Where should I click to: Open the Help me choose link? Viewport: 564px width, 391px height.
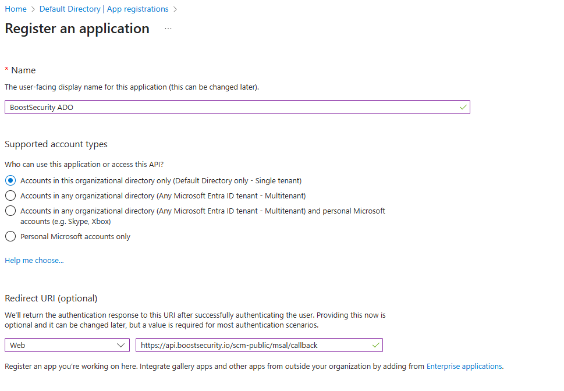pyautogui.click(x=34, y=260)
